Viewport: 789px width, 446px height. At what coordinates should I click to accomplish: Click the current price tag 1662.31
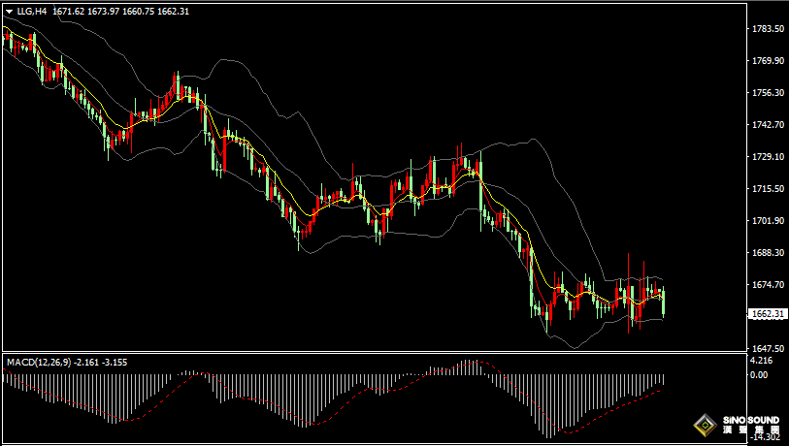pos(769,314)
